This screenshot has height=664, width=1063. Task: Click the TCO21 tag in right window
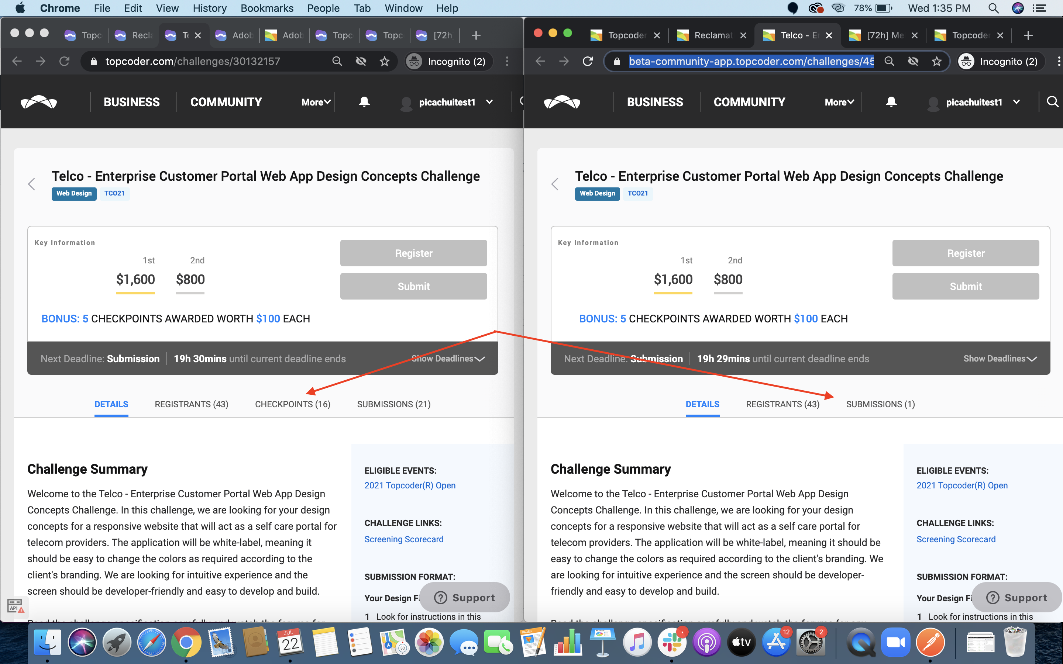click(x=637, y=193)
